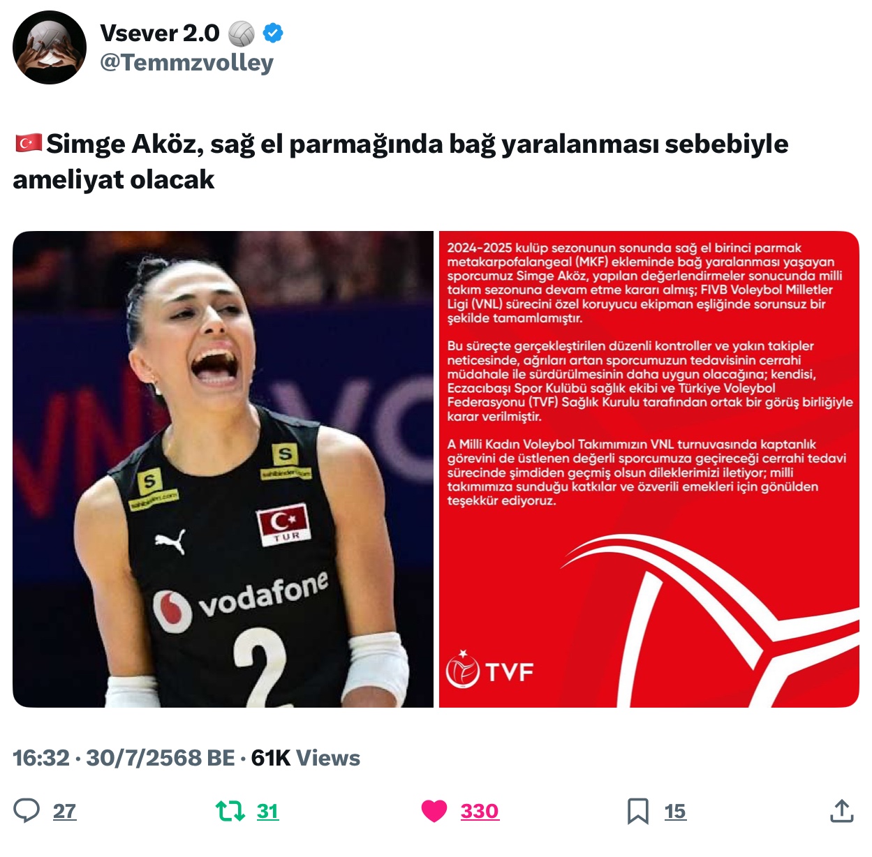The width and height of the screenshot is (872, 857).
Task: Toggle the pink heart like icon
Action: tap(434, 811)
